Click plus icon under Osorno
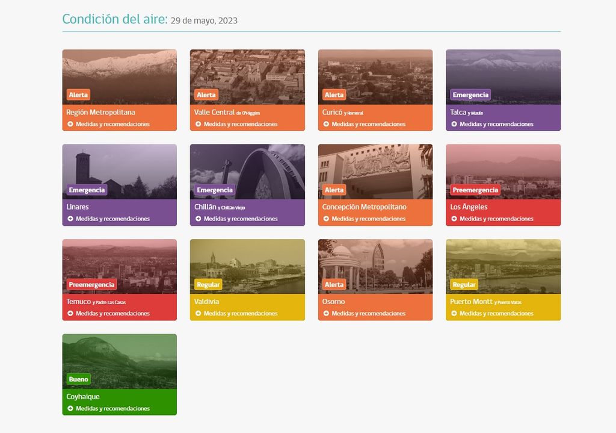This screenshot has height=433, width=616. (x=326, y=313)
